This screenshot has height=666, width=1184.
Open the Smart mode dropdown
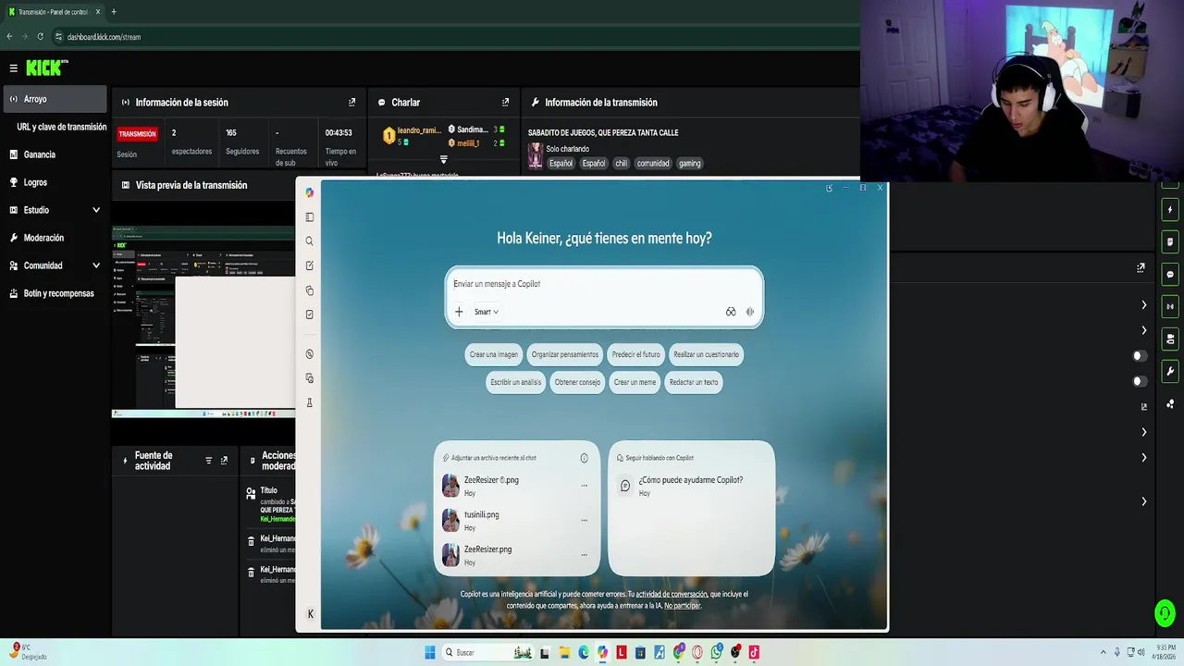(487, 312)
